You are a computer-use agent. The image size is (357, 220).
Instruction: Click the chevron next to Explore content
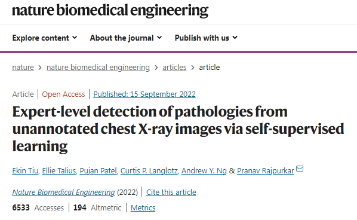75,38
